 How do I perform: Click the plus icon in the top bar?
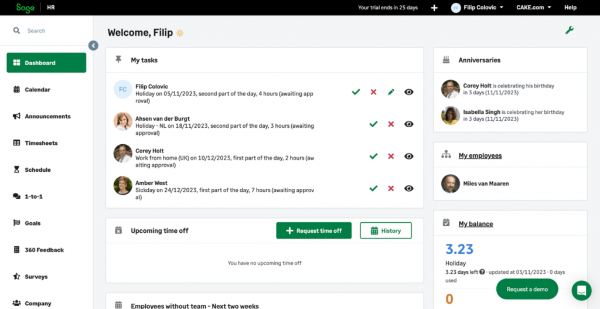click(434, 8)
